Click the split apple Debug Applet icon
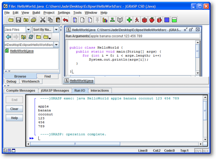216x159 pixels. 159,20
